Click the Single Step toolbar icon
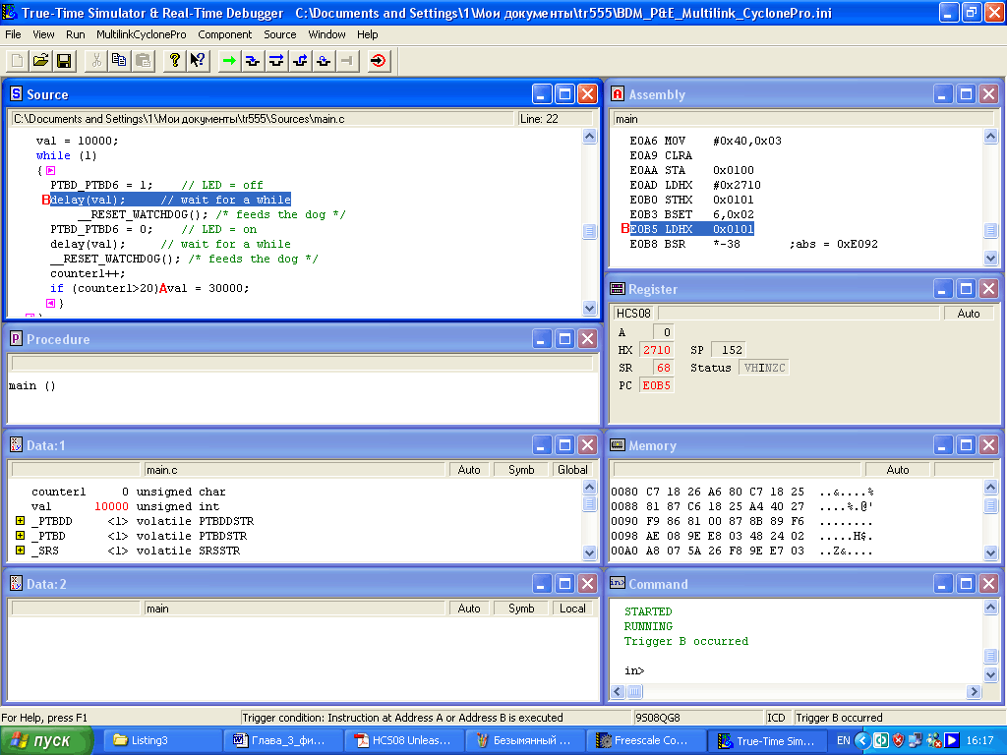Image resolution: width=1007 pixels, height=755 pixels. [253, 61]
